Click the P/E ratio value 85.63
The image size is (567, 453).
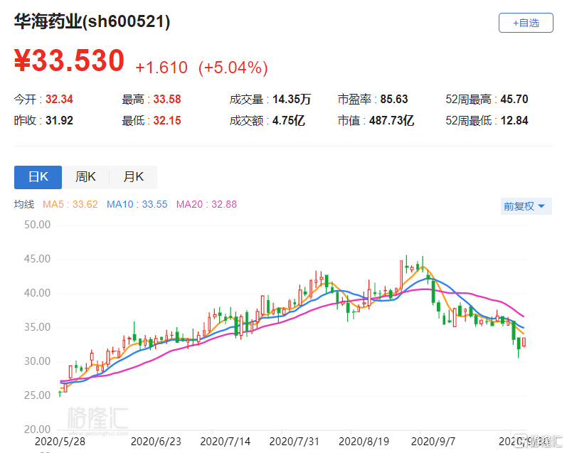(x=394, y=99)
